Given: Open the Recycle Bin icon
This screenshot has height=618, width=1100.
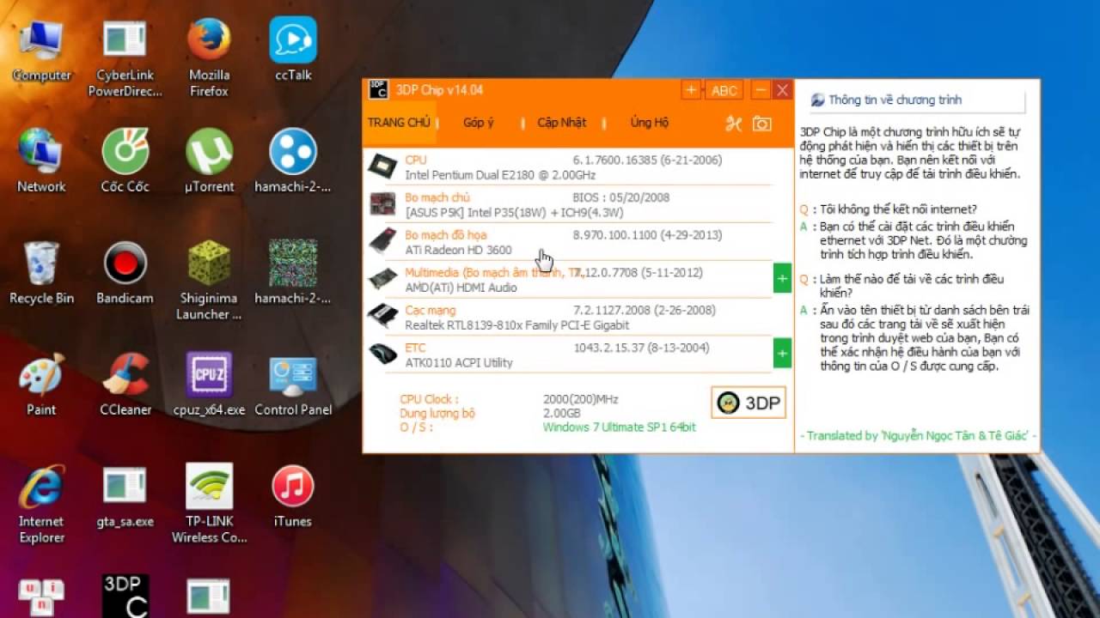Looking at the screenshot, I should [41, 273].
